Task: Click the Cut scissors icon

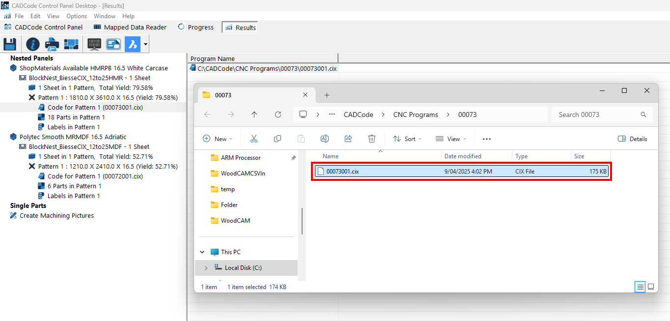Action: click(x=253, y=139)
